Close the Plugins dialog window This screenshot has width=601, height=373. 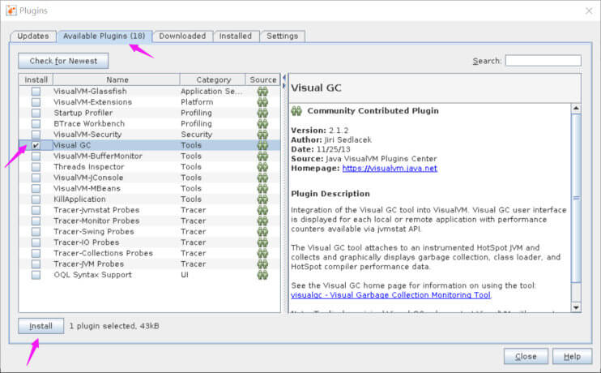coord(589,11)
